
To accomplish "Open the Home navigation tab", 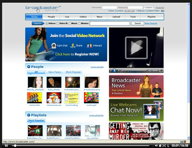I will [x=34, y=17].
